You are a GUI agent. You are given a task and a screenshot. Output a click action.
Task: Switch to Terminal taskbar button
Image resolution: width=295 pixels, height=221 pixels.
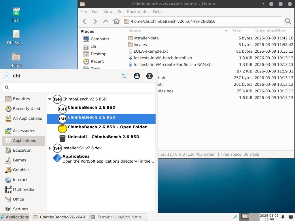(118, 217)
